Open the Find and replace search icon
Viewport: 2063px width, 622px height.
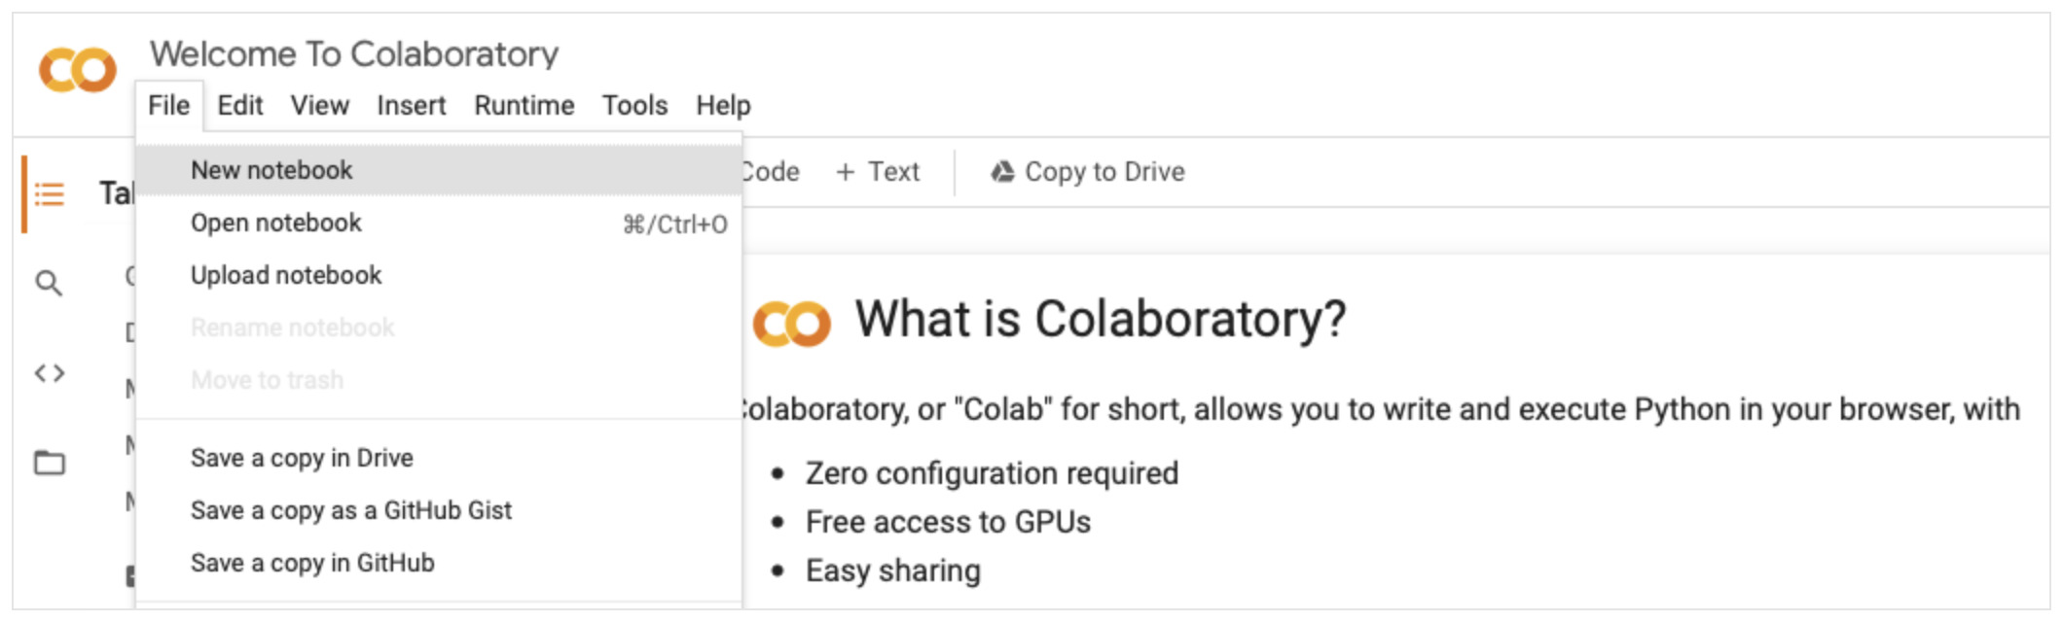pos(49,284)
